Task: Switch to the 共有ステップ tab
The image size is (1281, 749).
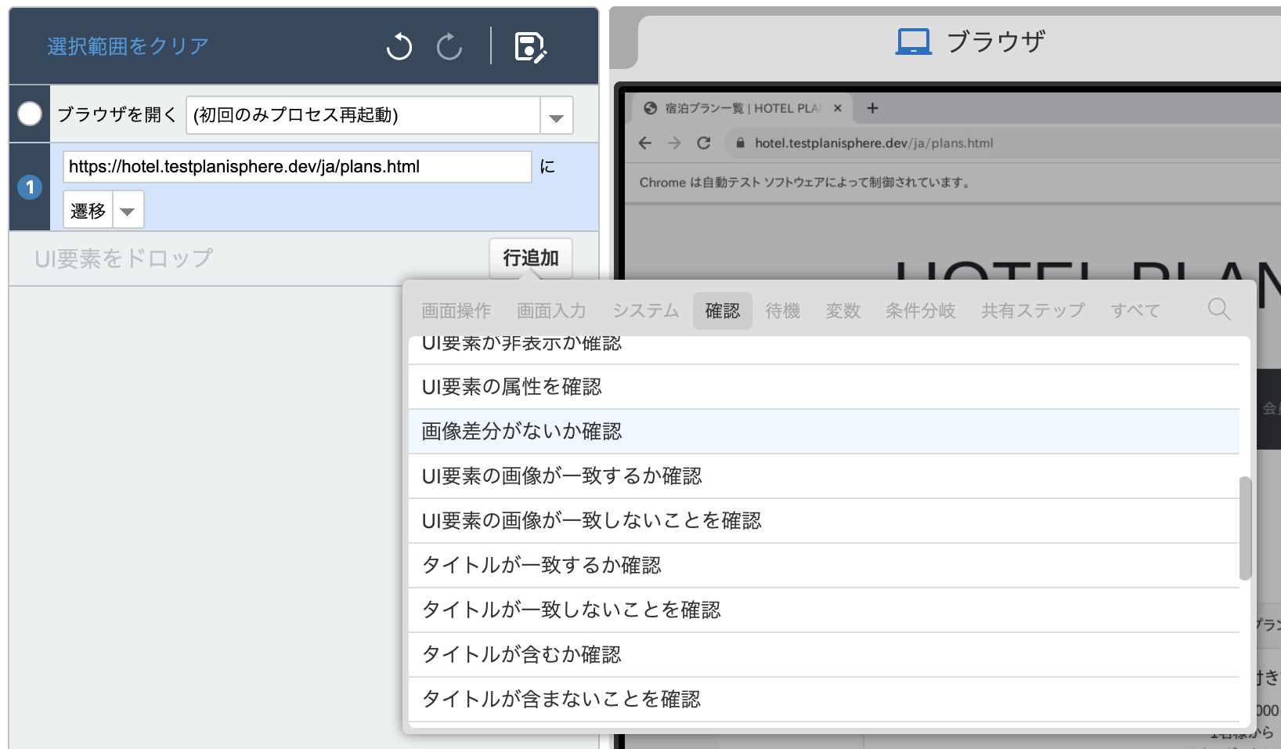Action: coord(1033,311)
